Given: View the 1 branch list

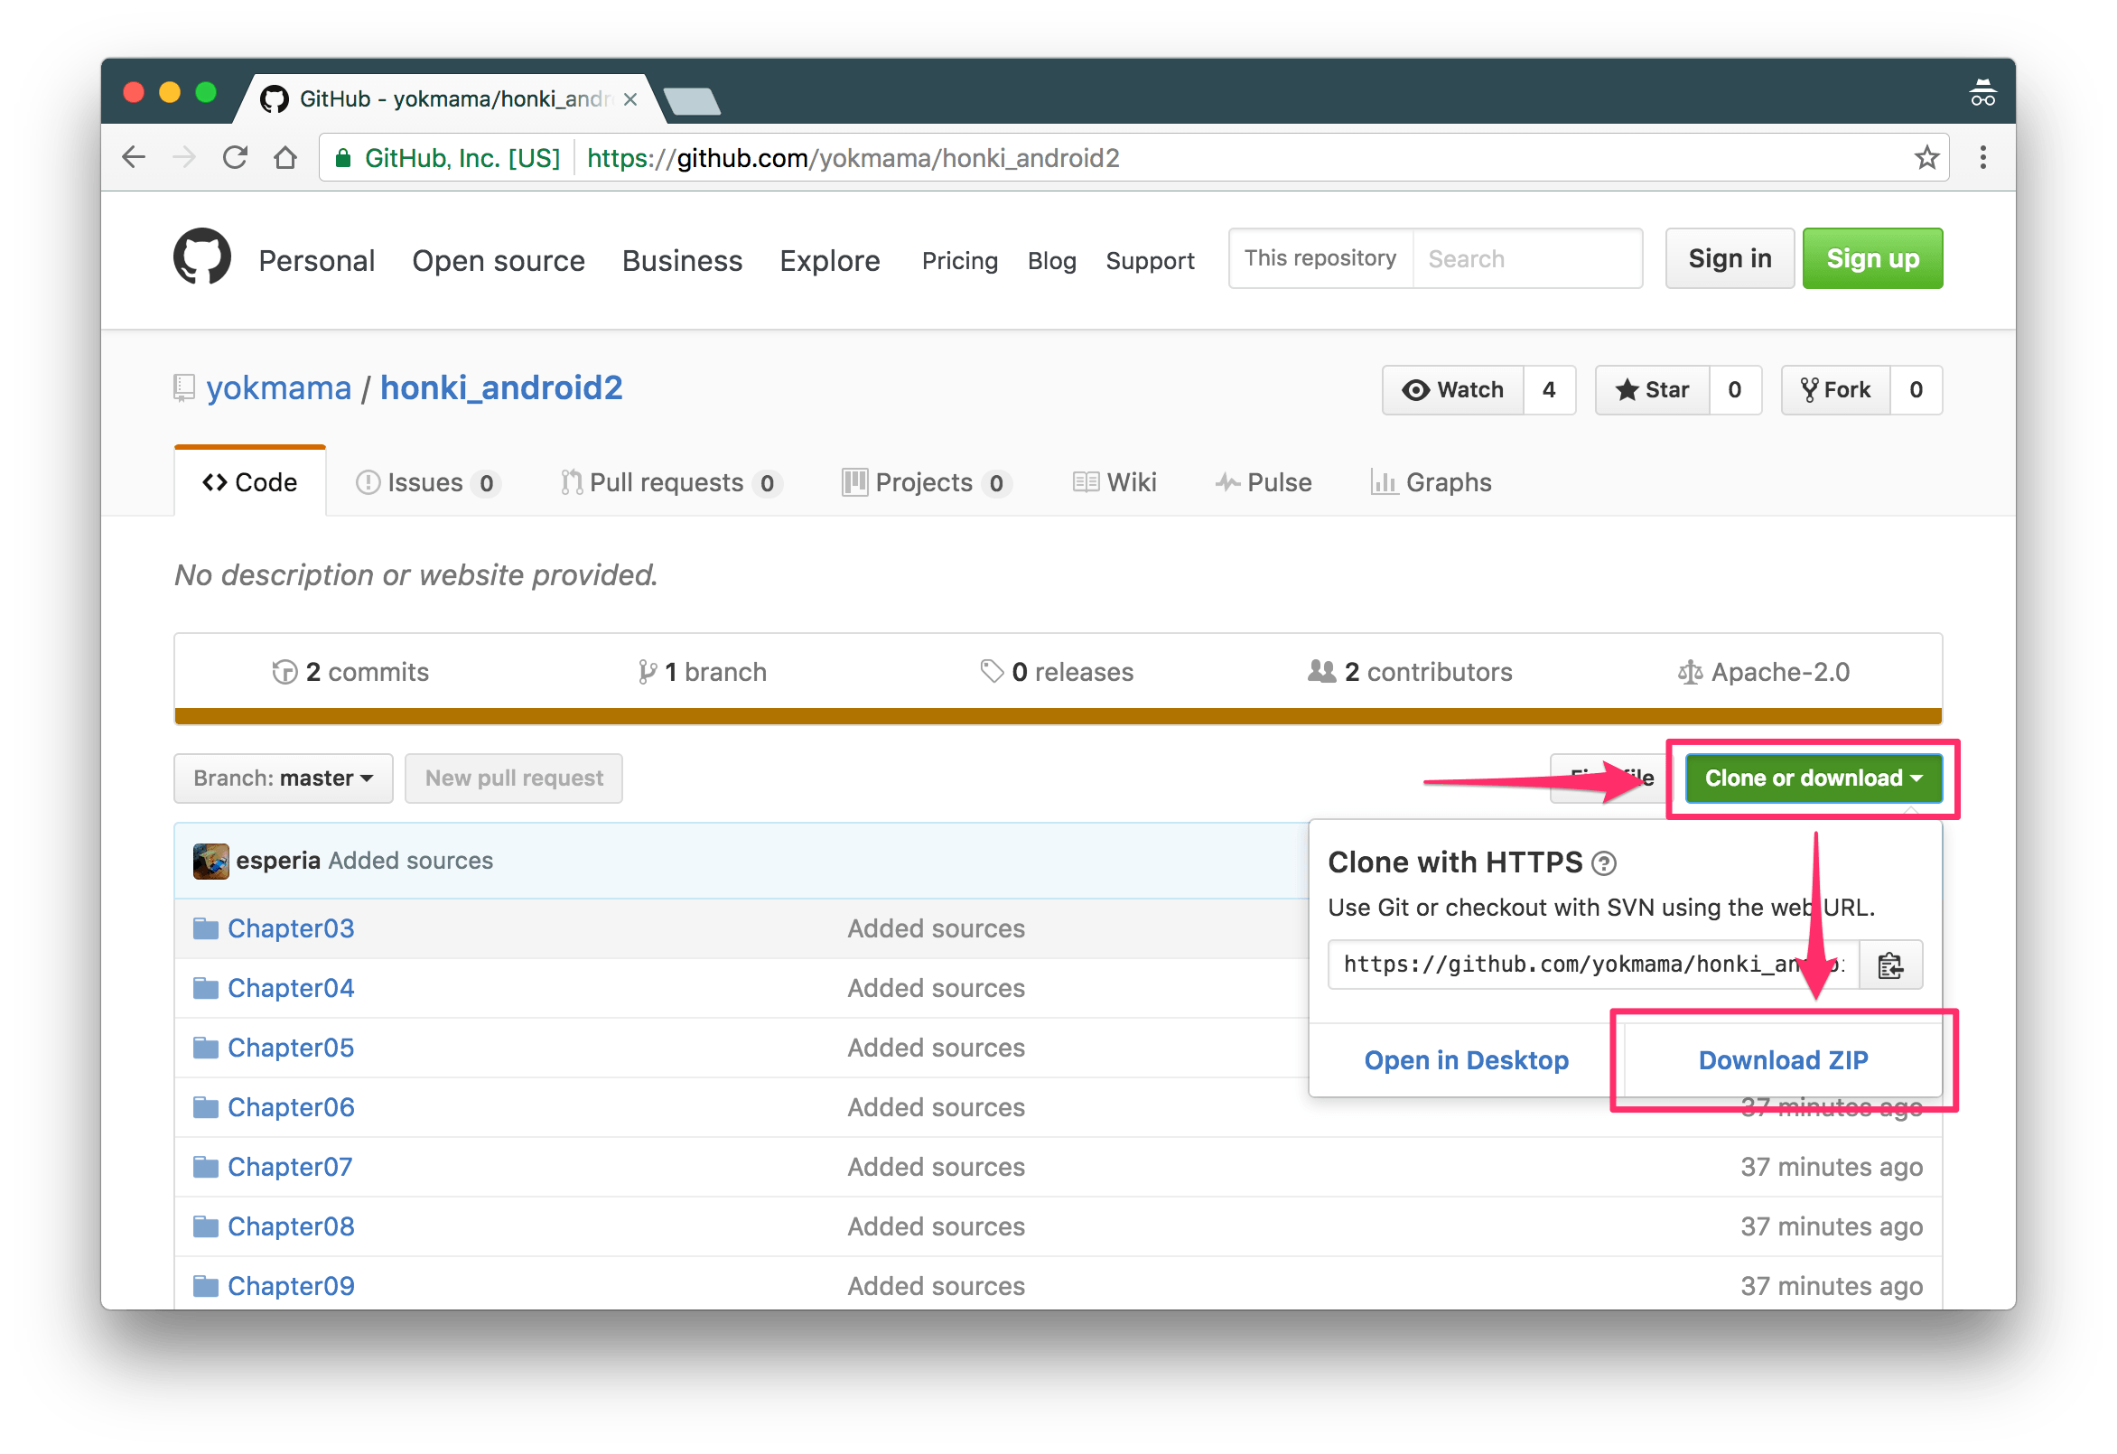Looking at the screenshot, I should pos(702,672).
